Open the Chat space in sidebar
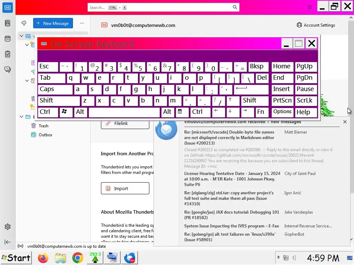Screen dimensions: 354x265 (x=8, y=69)
